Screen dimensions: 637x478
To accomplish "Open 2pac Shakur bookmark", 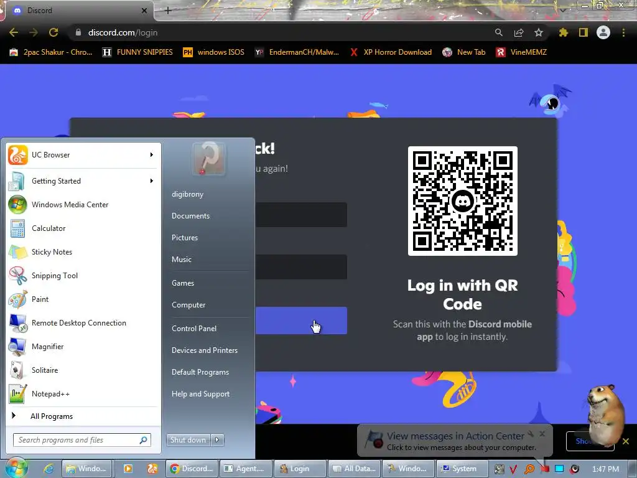I will pos(51,52).
